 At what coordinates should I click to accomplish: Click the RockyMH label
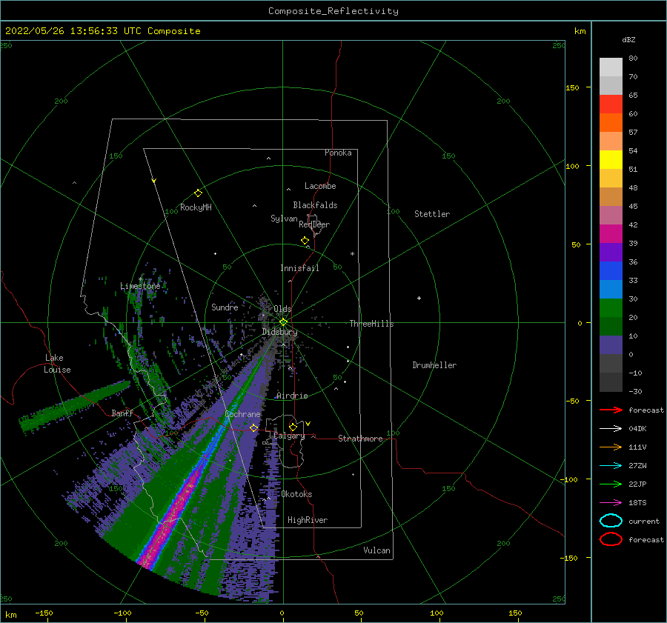tap(196, 207)
